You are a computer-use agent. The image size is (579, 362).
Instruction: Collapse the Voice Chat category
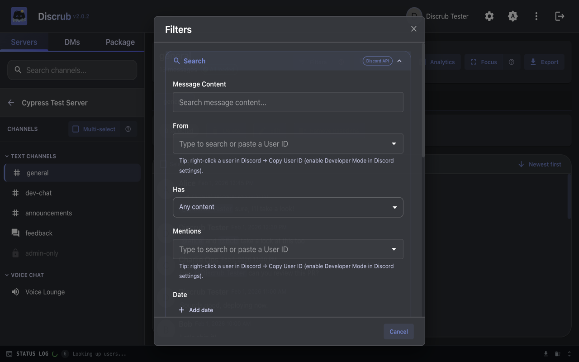(25, 275)
